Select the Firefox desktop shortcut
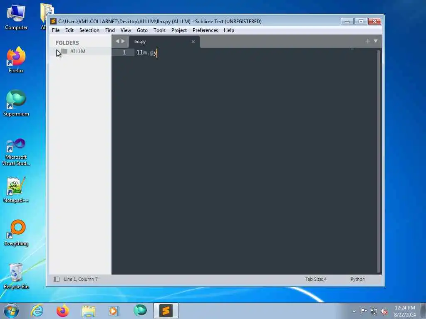The image size is (426, 319). point(16,60)
